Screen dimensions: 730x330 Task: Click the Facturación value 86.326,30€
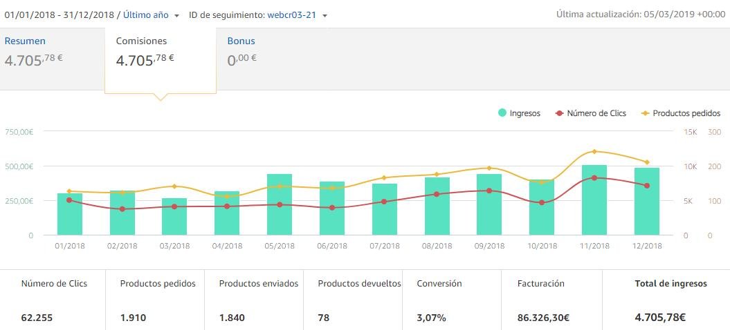(x=544, y=318)
